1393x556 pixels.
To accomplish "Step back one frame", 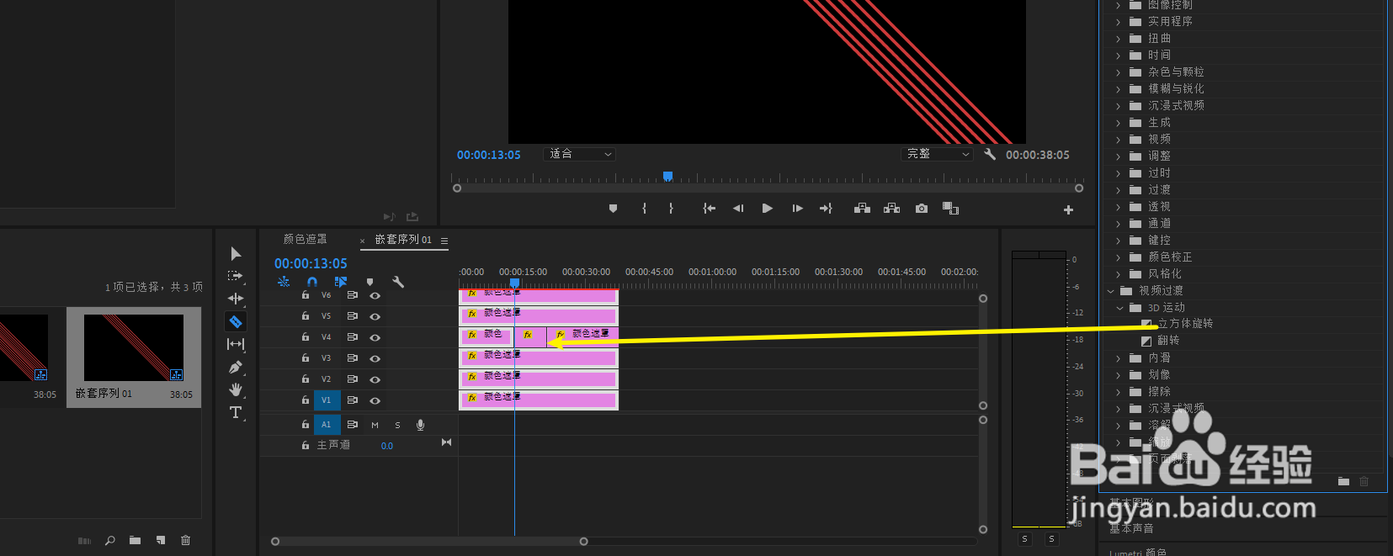I will coord(738,209).
